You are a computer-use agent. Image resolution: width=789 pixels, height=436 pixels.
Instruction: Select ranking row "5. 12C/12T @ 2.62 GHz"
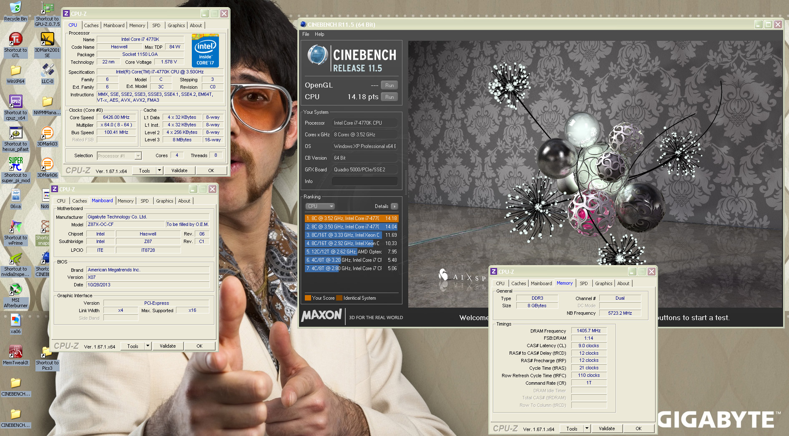pos(352,252)
